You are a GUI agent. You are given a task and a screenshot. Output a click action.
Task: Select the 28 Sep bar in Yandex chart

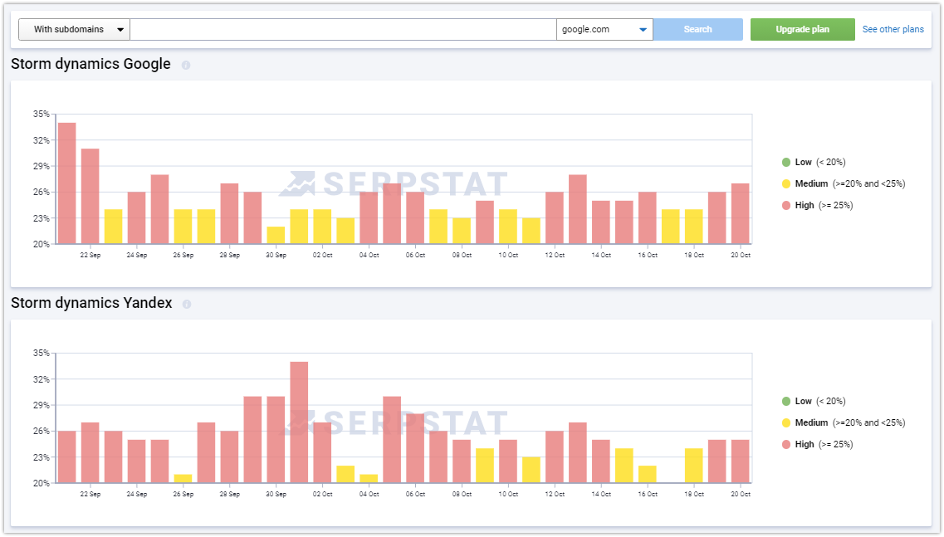(x=229, y=457)
